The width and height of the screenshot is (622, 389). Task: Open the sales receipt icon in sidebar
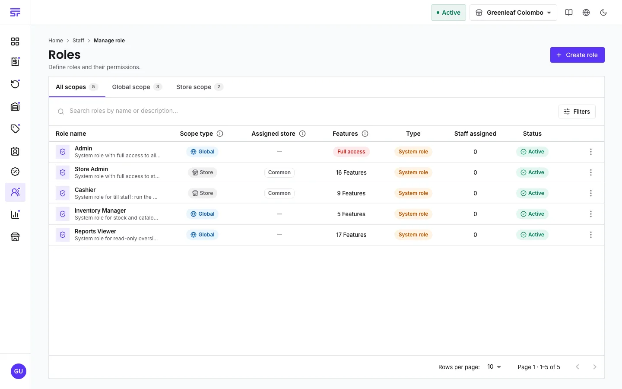point(15,62)
